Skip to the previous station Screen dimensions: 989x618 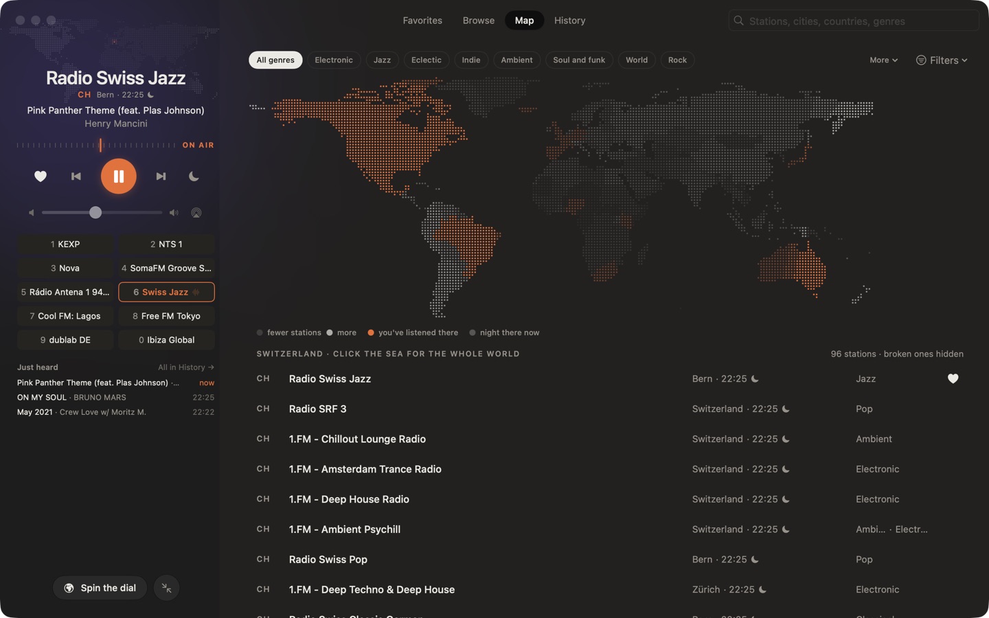tap(76, 176)
